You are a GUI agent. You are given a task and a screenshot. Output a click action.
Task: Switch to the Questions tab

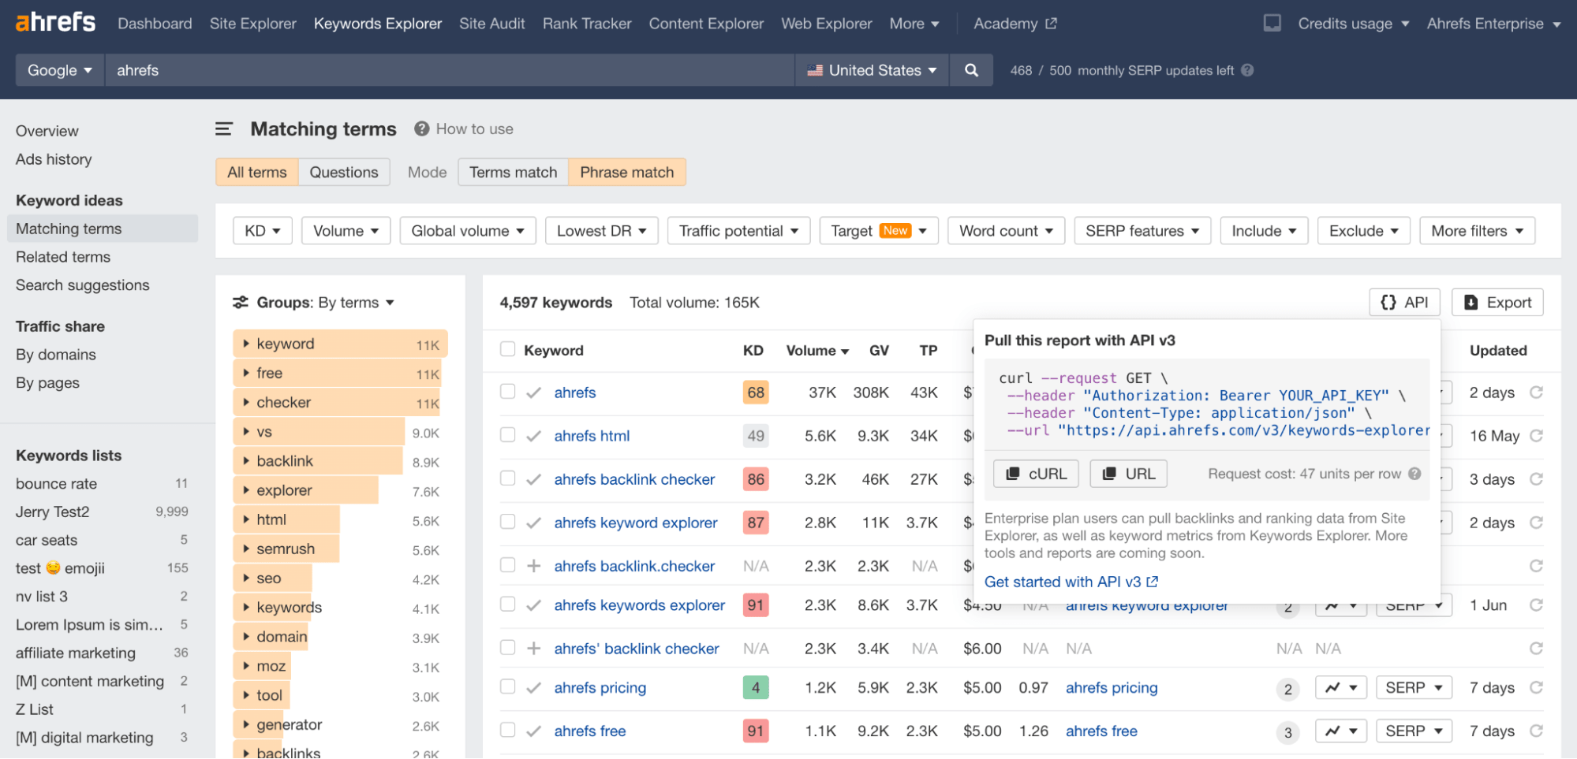click(x=344, y=172)
